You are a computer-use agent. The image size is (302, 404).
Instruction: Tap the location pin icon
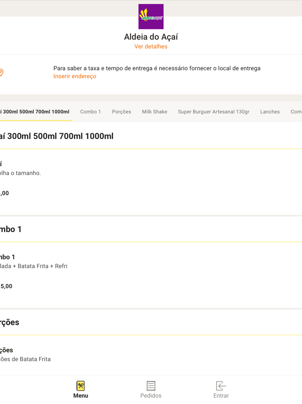coord(2,72)
